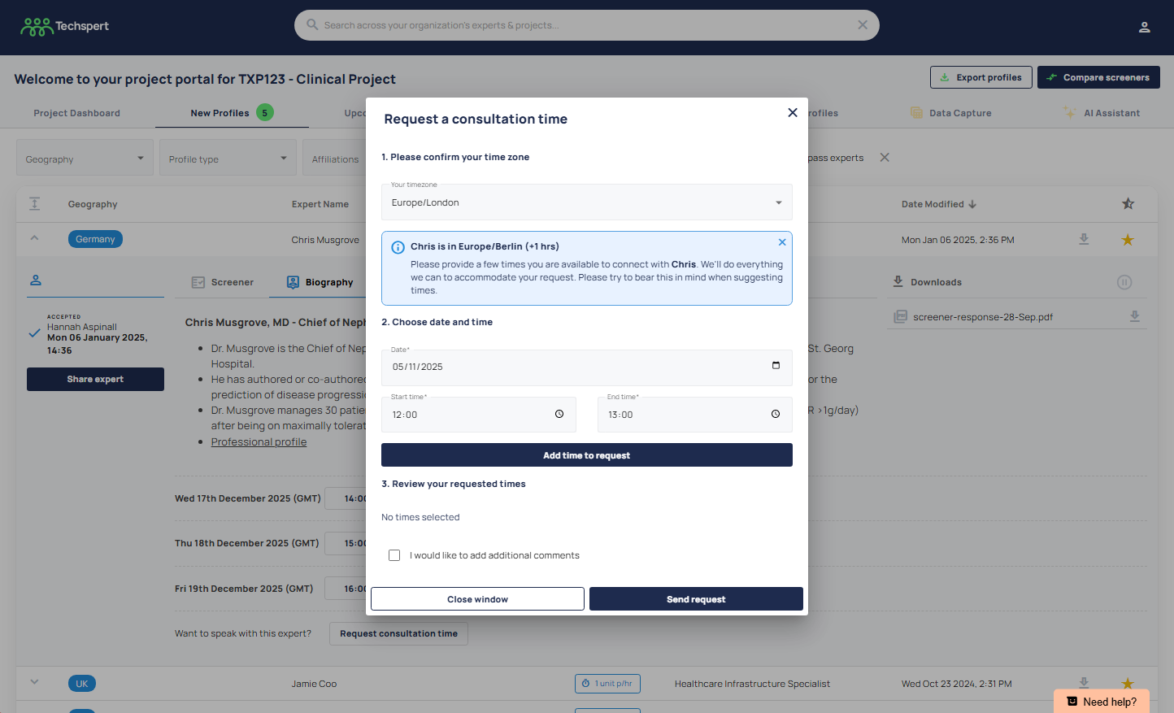Download Jamie Coo's profile
The height and width of the screenshot is (713, 1174).
[1084, 683]
